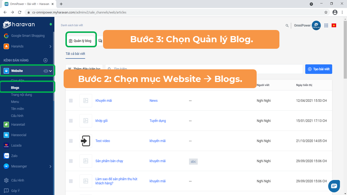The image size is (347, 195).
Task: Open Cấu Hình settings gear icon
Action: (x=6, y=180)
